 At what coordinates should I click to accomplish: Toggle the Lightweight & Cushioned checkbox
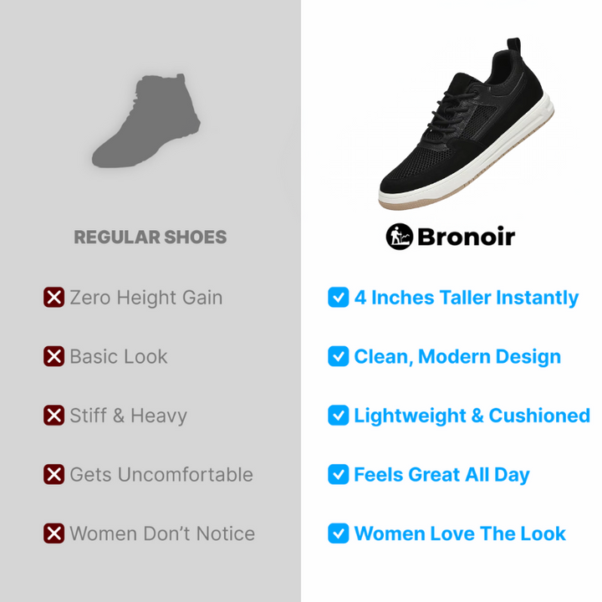339,415
